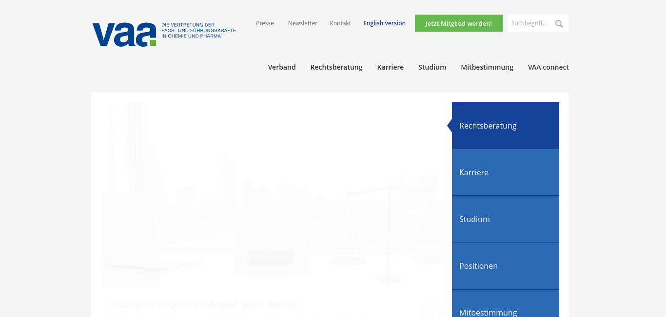Open Studium in the top navigation bar
Screen dimensions: 666x317
[432, 67]
